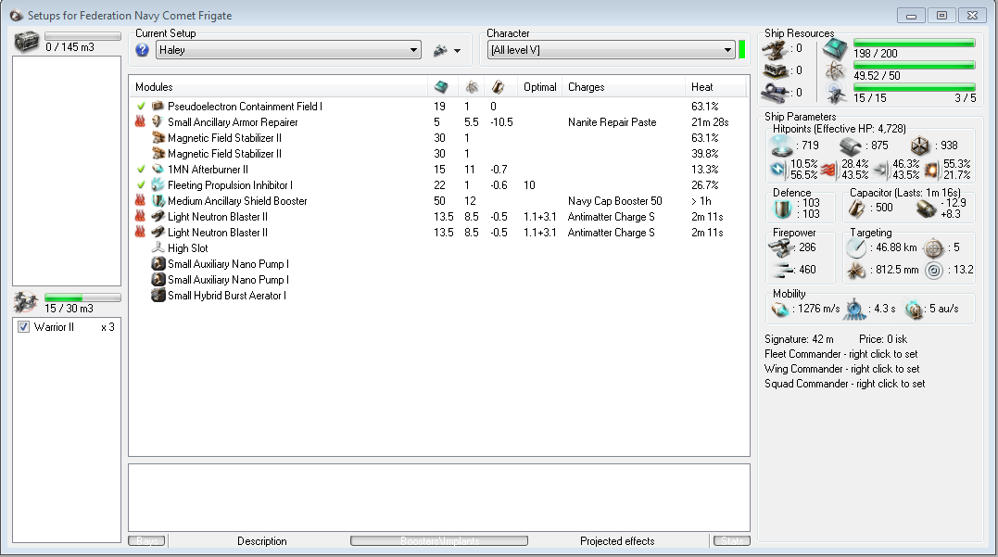
Task: Select the first Magnetic Field Stabilizer II row
Action: click(x=439, y=137)
